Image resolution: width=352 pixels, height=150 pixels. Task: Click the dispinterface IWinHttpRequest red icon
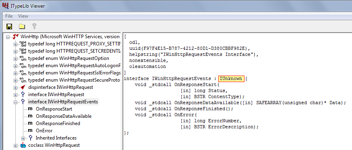(x=23, y=87)
